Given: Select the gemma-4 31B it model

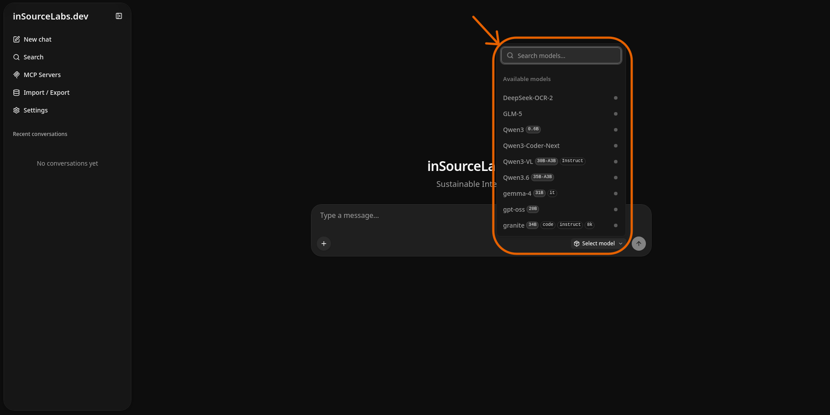Looking at the screenshot, I should point(561,194).
